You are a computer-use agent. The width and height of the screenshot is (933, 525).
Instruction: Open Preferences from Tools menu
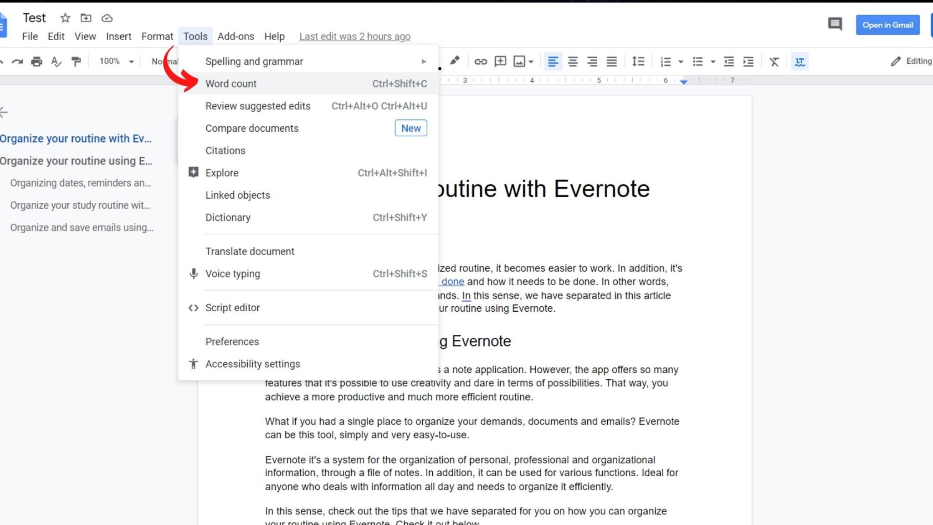(308, 342)
